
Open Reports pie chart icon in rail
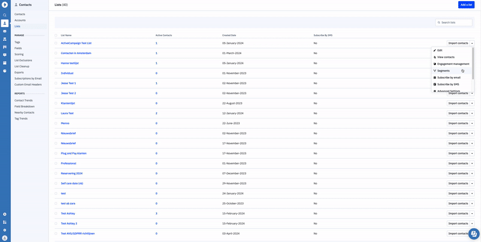(x=5, y=71)
